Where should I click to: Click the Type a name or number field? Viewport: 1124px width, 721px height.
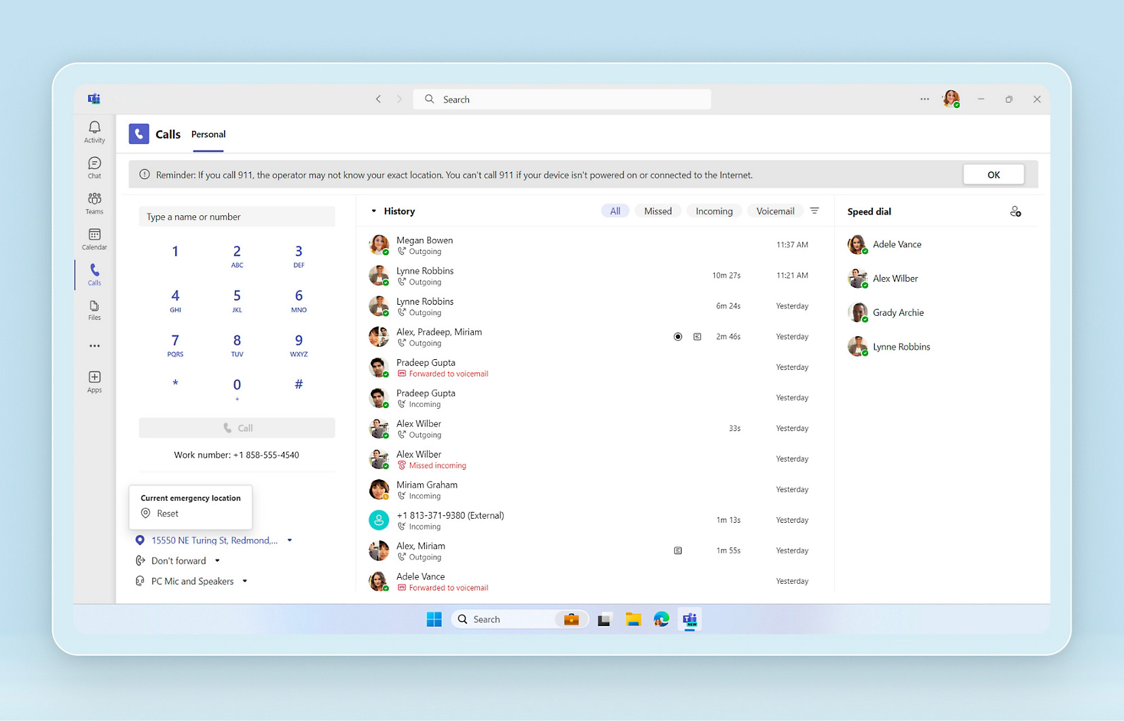tap(237, 217)
